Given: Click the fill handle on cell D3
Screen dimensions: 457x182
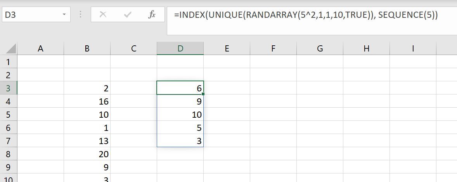Looking at the screenshot, I should [203, 94].
